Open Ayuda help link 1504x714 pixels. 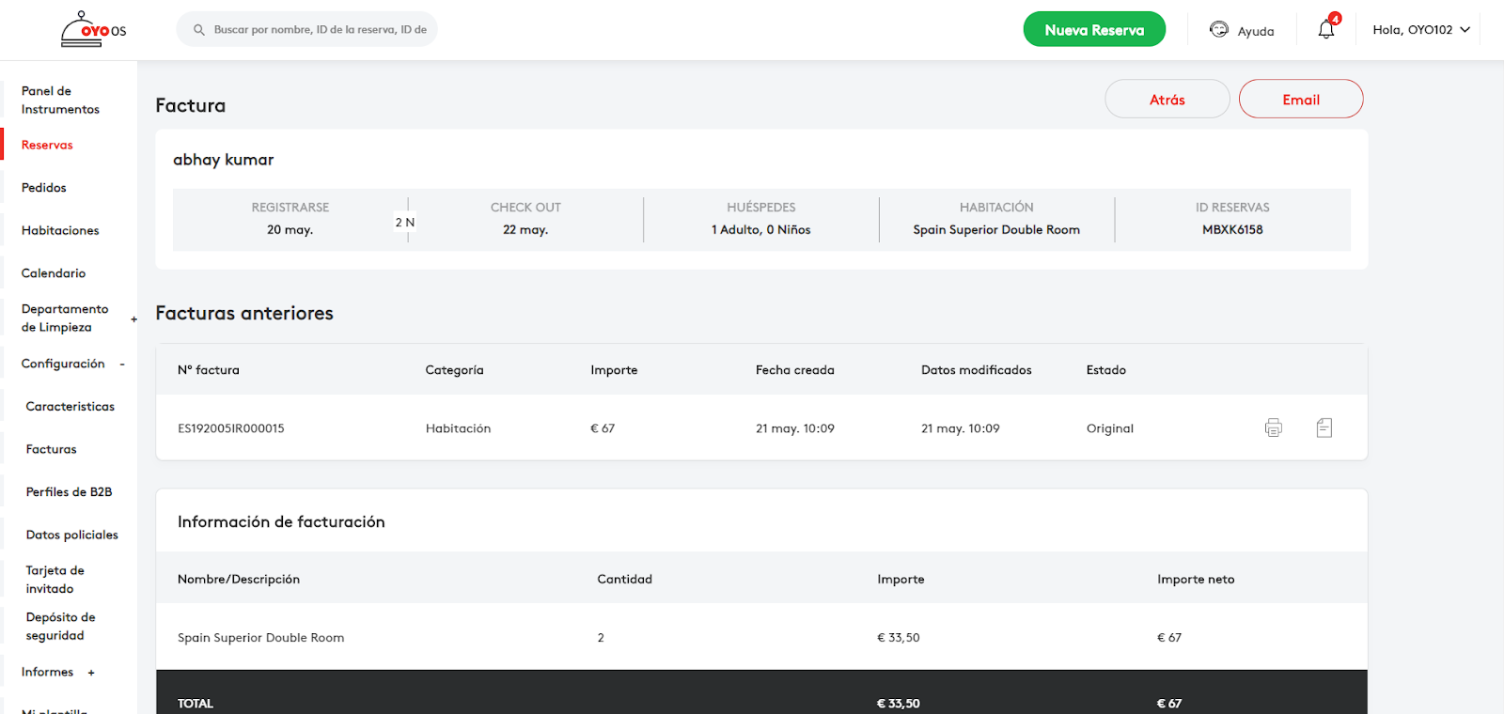[x=1256, y=31]
